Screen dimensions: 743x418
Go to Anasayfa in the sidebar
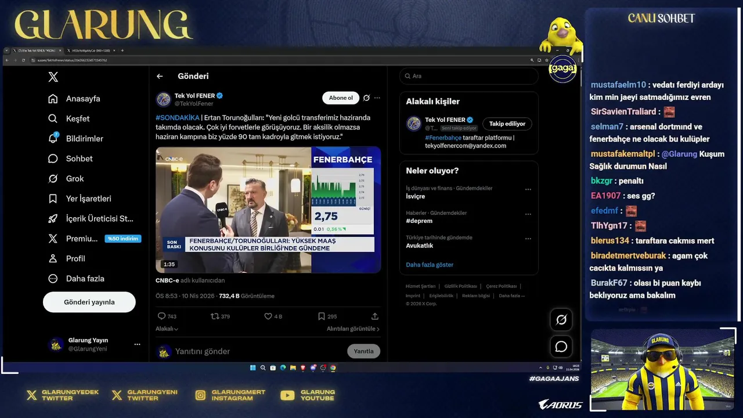click(x=74, y=99)
